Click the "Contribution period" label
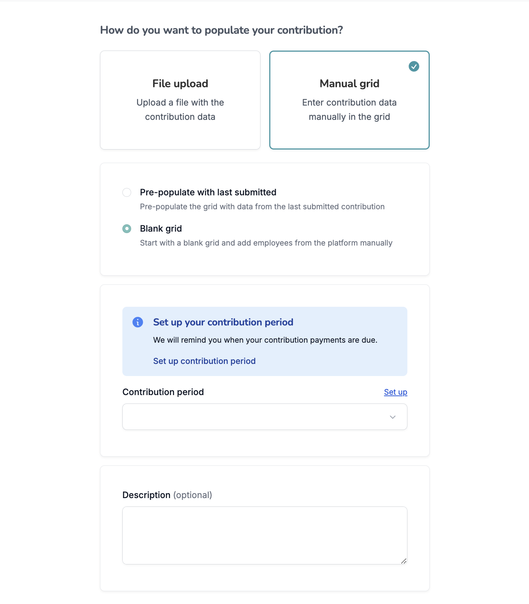Viewport: 529px width, 604px height. 163,392
